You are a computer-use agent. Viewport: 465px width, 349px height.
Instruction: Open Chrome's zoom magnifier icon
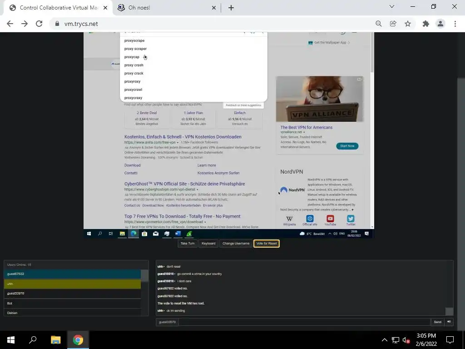click(378, 24)
